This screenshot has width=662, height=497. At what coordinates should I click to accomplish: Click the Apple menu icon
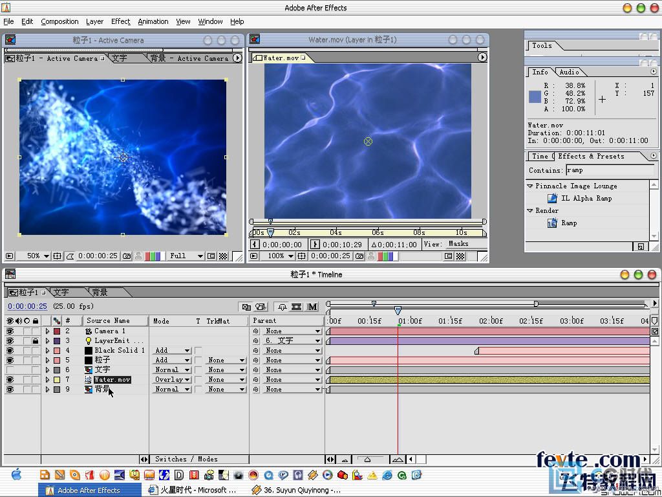[x=16, y=474]
